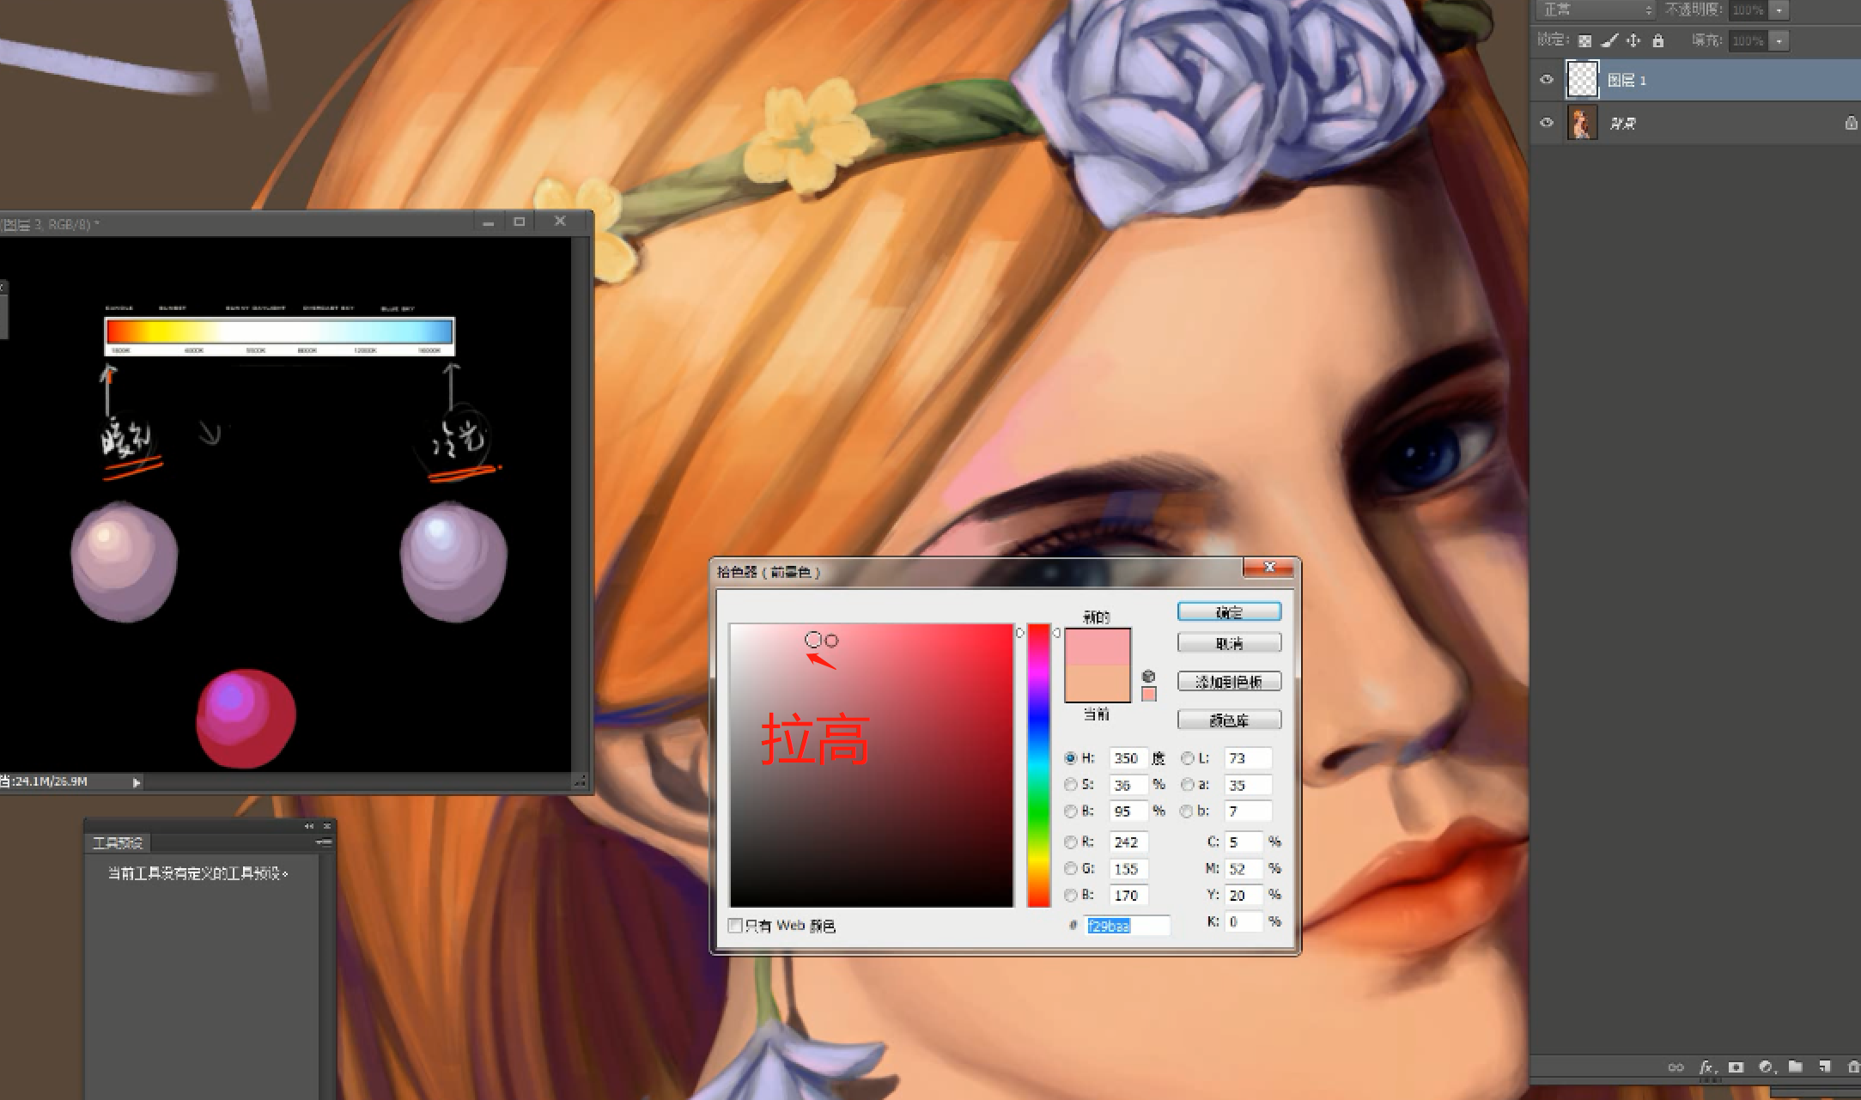Click lock image pixels brush icon
The height and width of the screenshot is (1100, 1861).
coord(1609,40)
